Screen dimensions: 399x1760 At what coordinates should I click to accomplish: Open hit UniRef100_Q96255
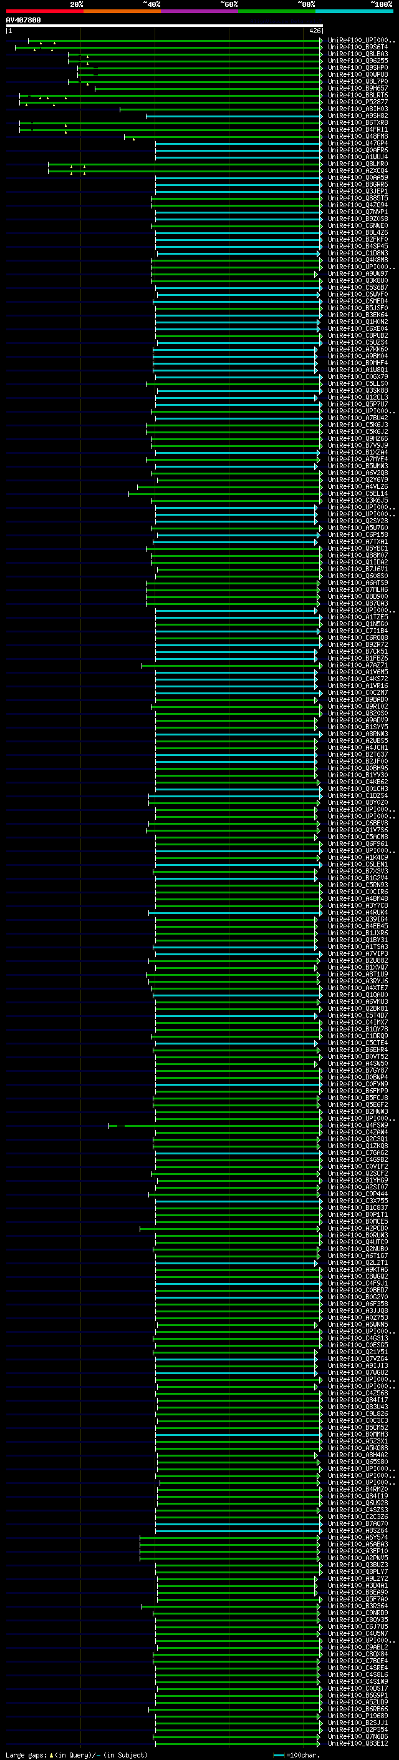coord(358,61)
